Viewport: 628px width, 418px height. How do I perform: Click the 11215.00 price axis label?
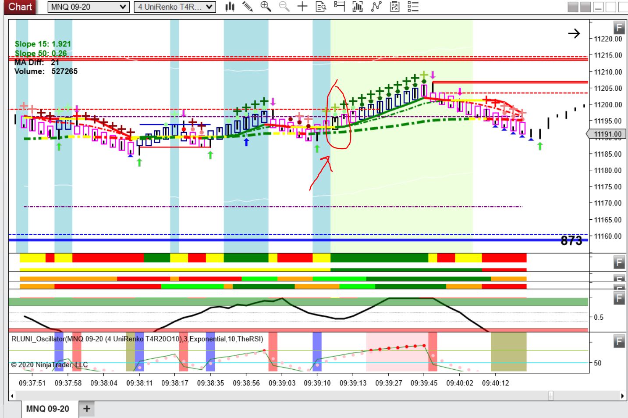click(x=608, y=55)
